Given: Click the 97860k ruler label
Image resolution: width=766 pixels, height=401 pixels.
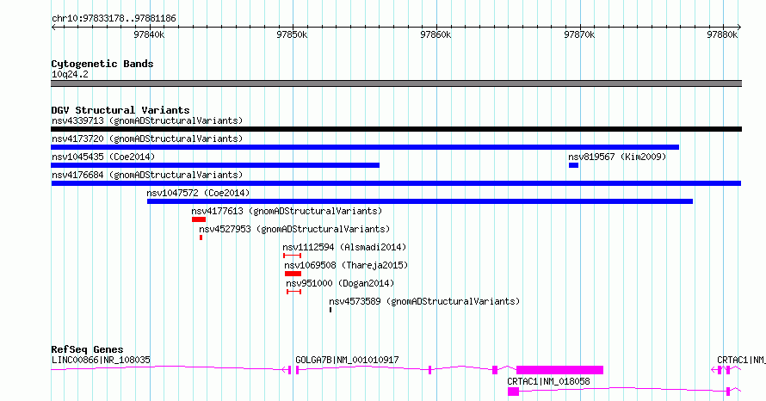Looking at the screenshot, I should point(436,34).
